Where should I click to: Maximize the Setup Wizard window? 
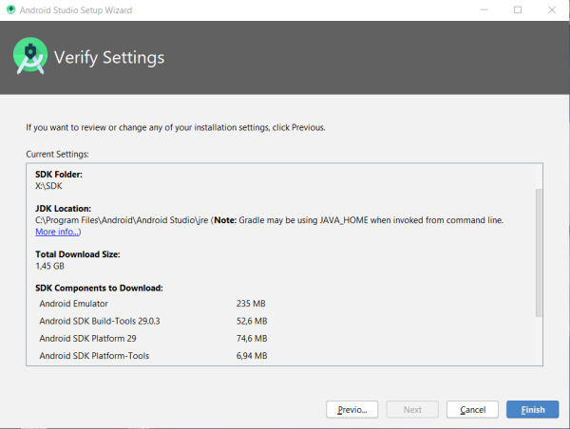[518, 9]
